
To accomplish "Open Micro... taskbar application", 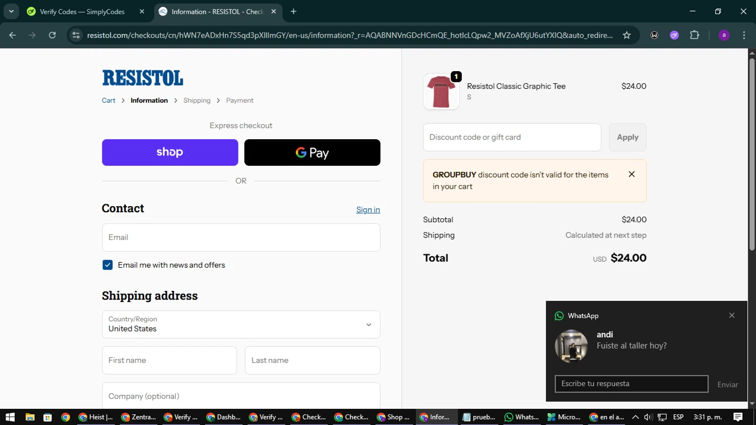I will (564, 417).
